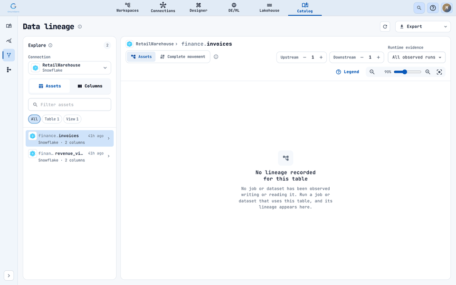Viewport: 456px width, 285px height.
Task: Click RetailWarehouse in the breadcrumb
Action: pos(155,44)
